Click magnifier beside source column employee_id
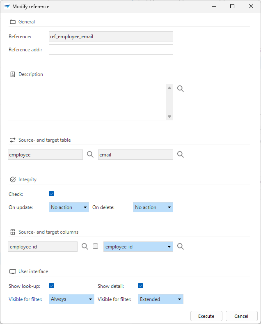The height and width of the screenshot is (324, 261). 85,246
